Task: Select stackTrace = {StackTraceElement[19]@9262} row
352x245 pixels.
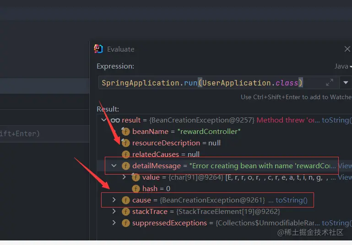Action: 206,212
